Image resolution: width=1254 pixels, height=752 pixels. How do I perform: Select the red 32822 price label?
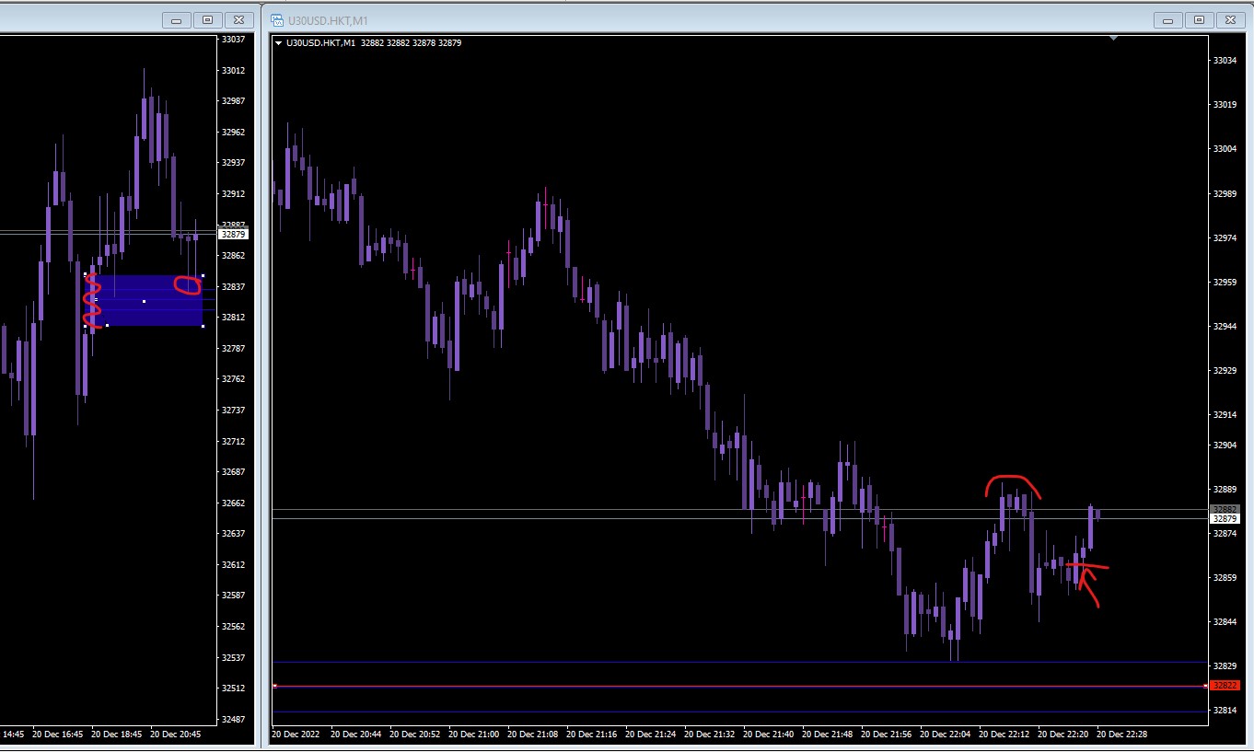[x=1225, y=686]
